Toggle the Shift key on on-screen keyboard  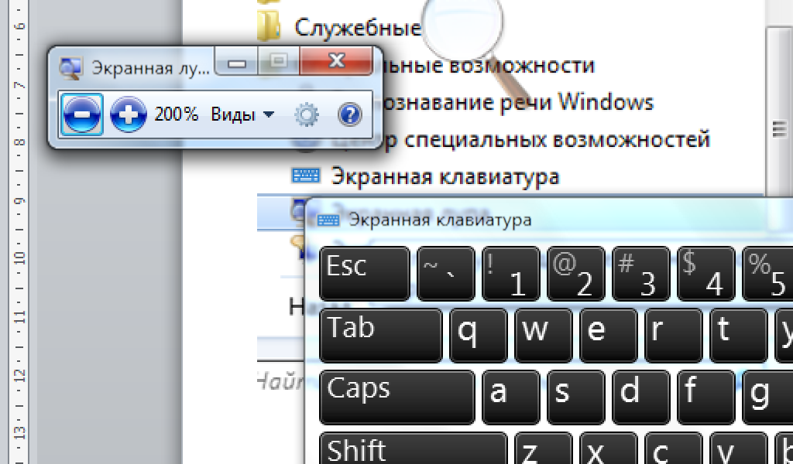point(414,449)
